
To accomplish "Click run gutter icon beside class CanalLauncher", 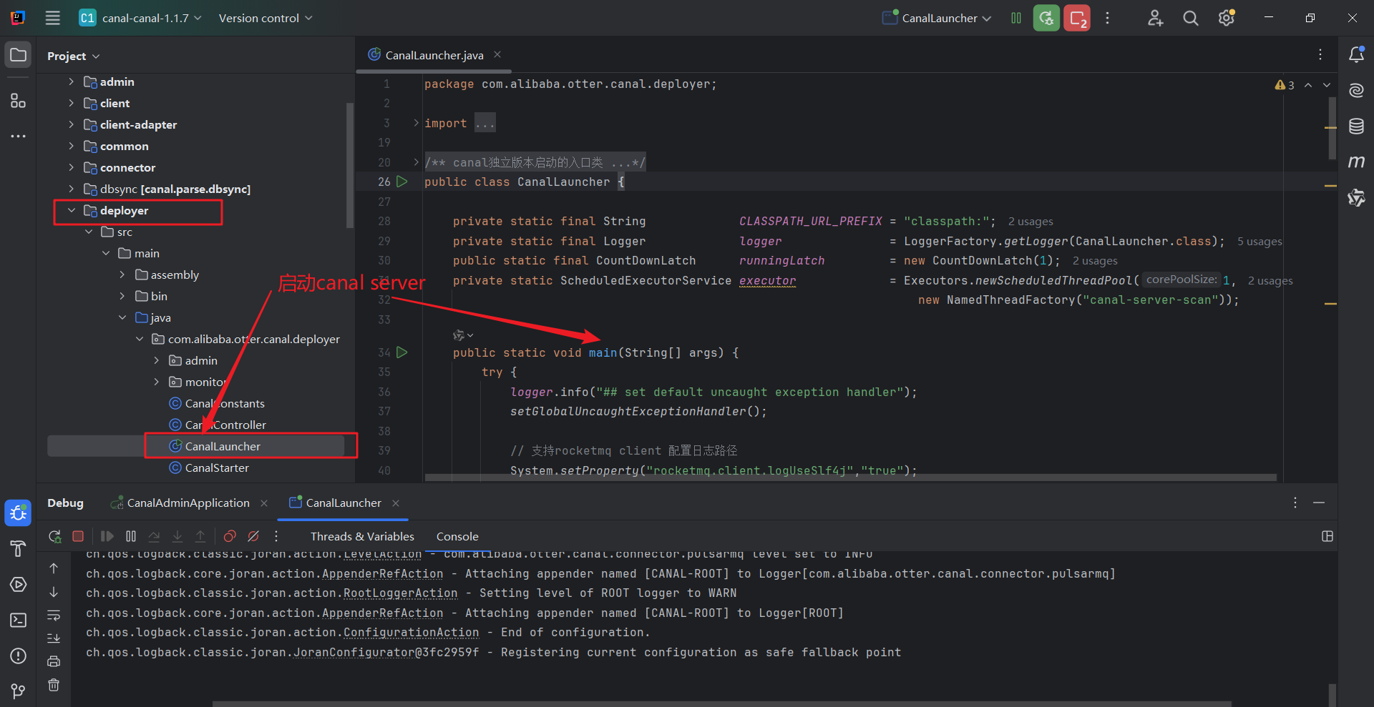I will (x=402, y=182).
